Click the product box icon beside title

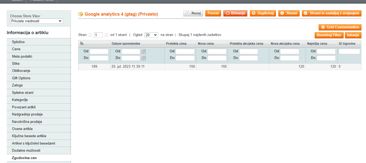click(81, 14)
